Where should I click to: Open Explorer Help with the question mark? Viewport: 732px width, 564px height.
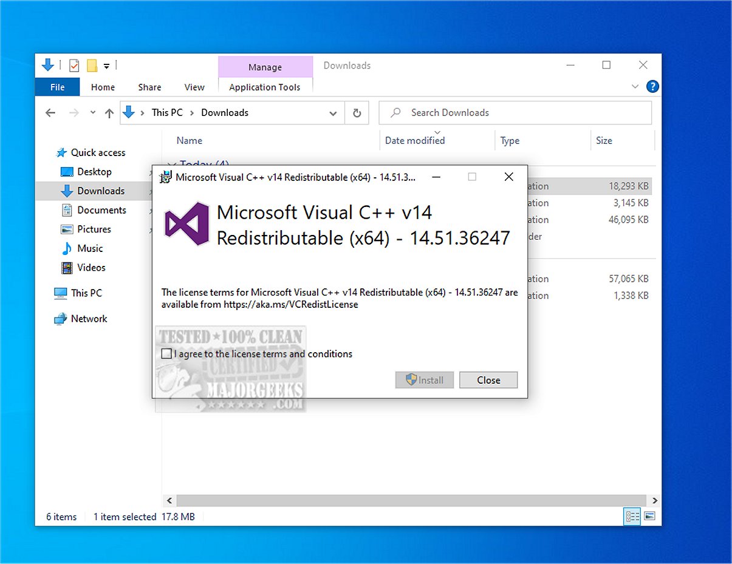[652, 87]
